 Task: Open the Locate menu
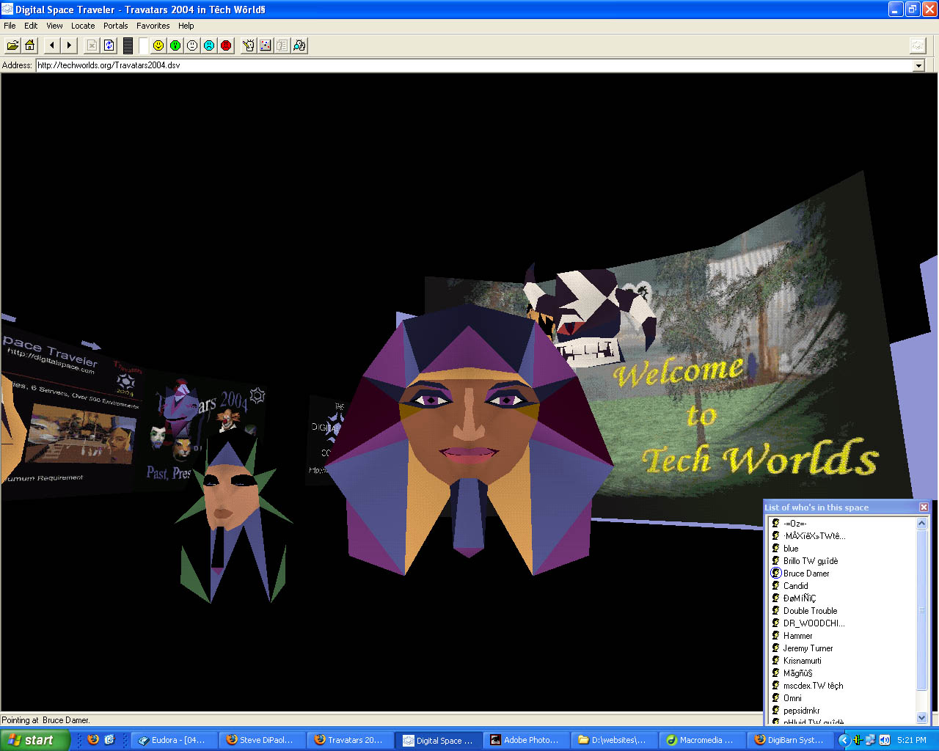pos(83,26)
